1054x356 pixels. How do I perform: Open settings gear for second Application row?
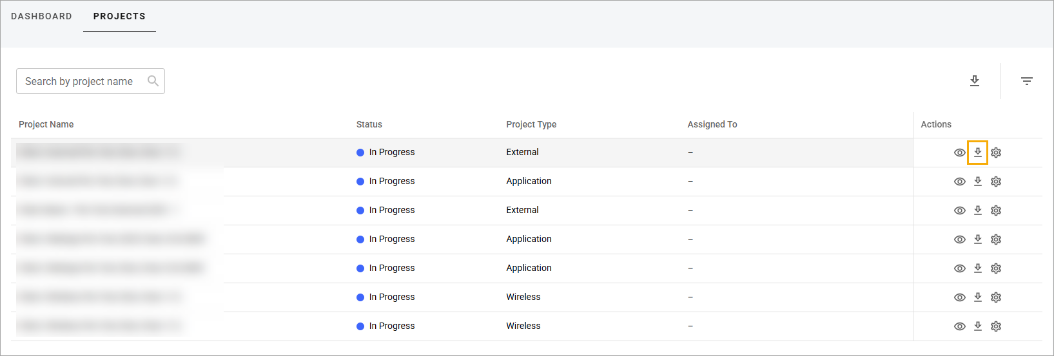[996, 239]
